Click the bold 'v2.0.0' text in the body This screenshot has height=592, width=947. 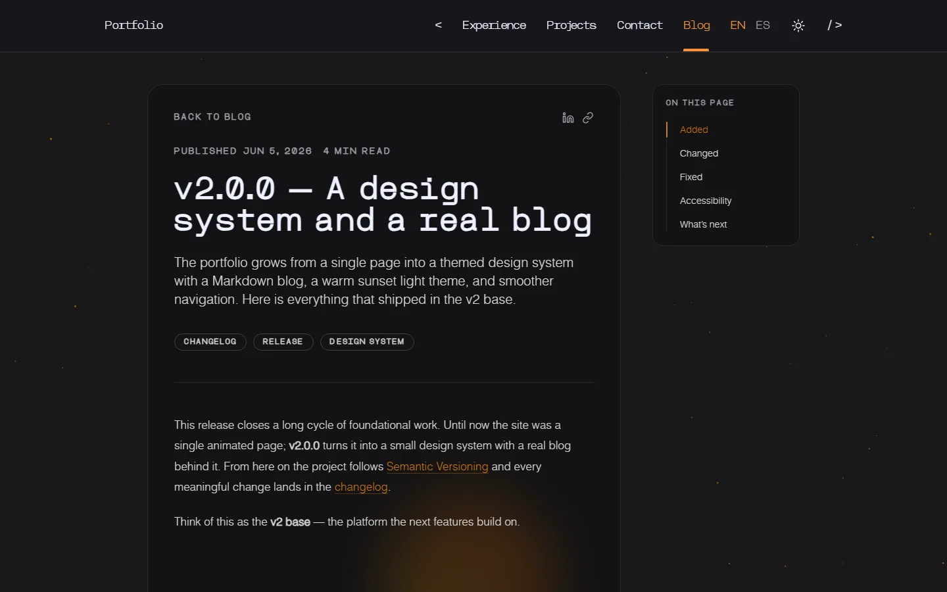click(x=304, y=445)
